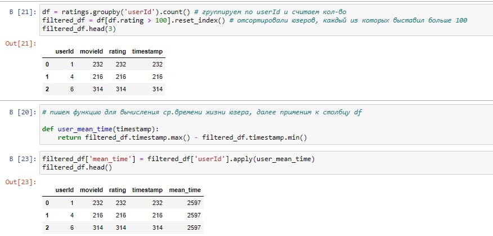
Task: Click 'movieId' header in Out[23] table
Action: click(92, 190)
